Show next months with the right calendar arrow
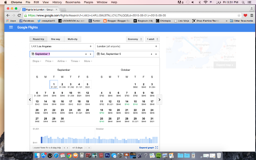 pyautogui.click(x=160, y=100)
